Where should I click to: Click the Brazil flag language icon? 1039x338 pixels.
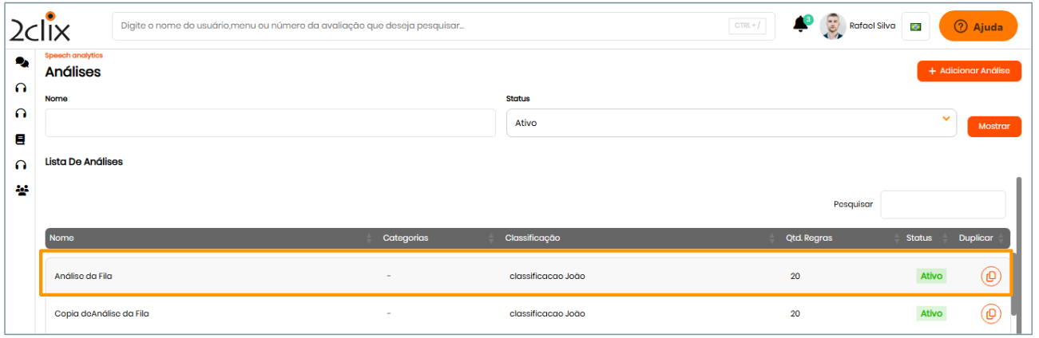(x=915, y=26)
